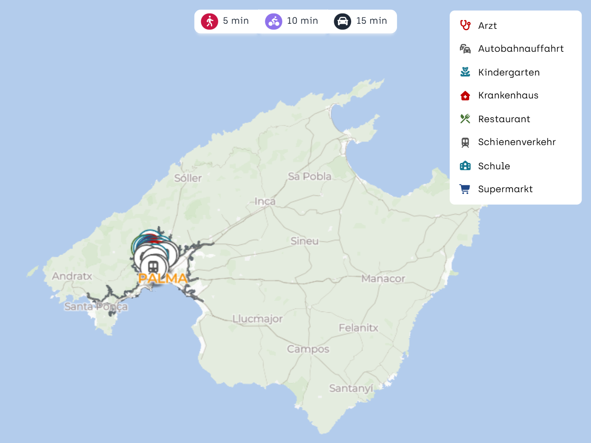
Task: Click the Autobahnauffahrt cars icon
Action: [465, 49]
